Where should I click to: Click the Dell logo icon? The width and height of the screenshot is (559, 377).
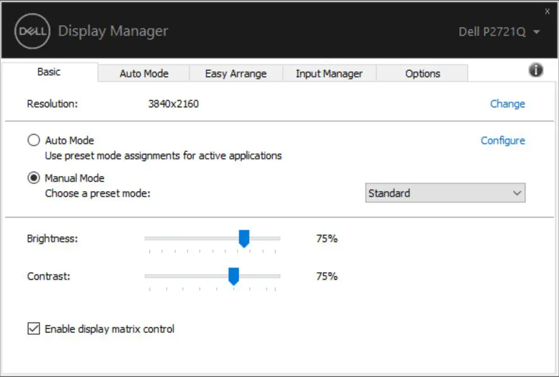tap(32, 30)
